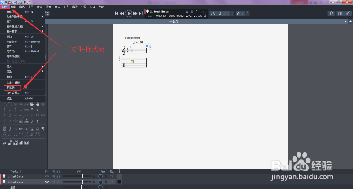This screenshot has height=189, width=353.
Task: Select the downstroke pick symbol
Action: coord(32,110)
